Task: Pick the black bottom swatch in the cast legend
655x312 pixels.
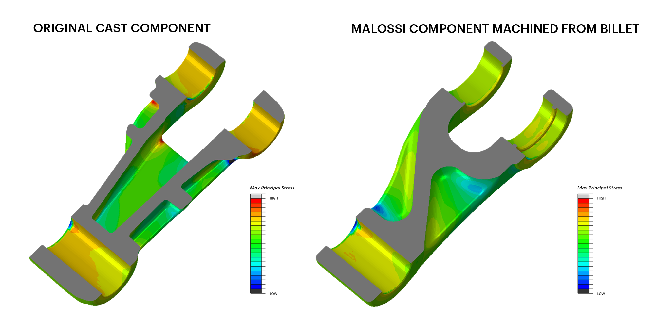Action: pos(256,291)
